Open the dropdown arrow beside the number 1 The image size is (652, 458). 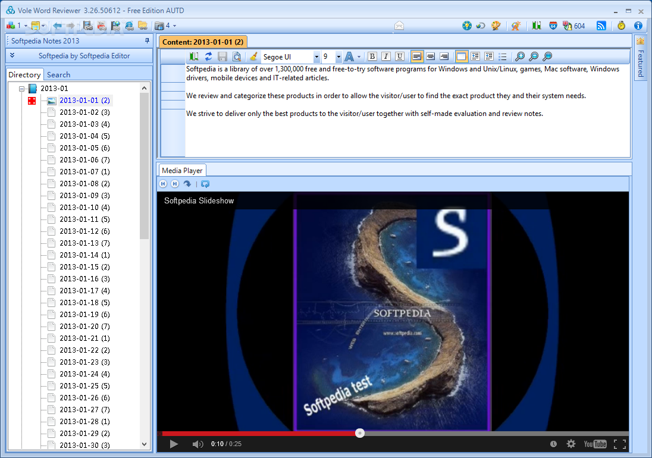coord(26,26)
